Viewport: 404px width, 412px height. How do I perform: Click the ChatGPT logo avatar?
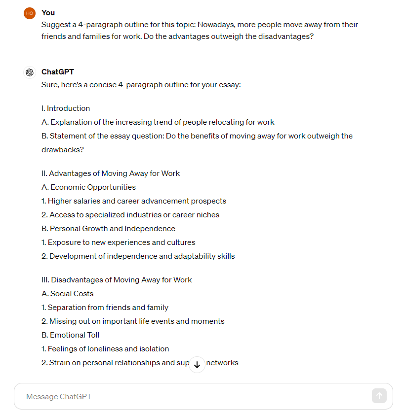(30, 72)
